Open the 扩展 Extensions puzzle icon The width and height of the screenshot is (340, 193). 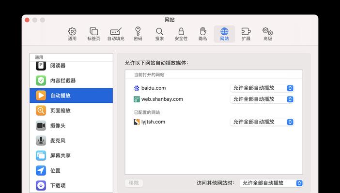pos(246,34)
